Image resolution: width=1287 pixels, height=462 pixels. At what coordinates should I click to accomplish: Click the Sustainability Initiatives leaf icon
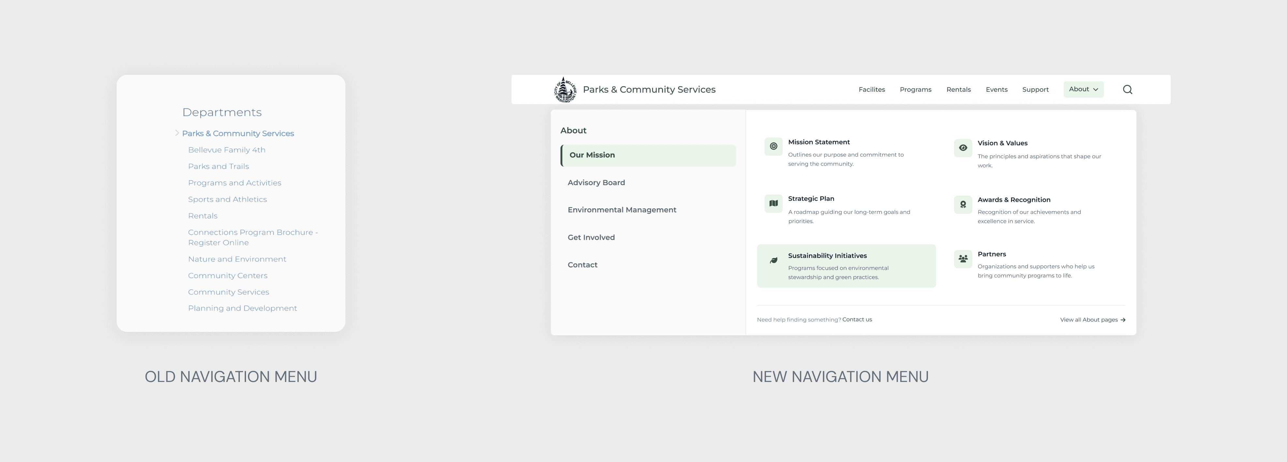click(x=773, y=260)
